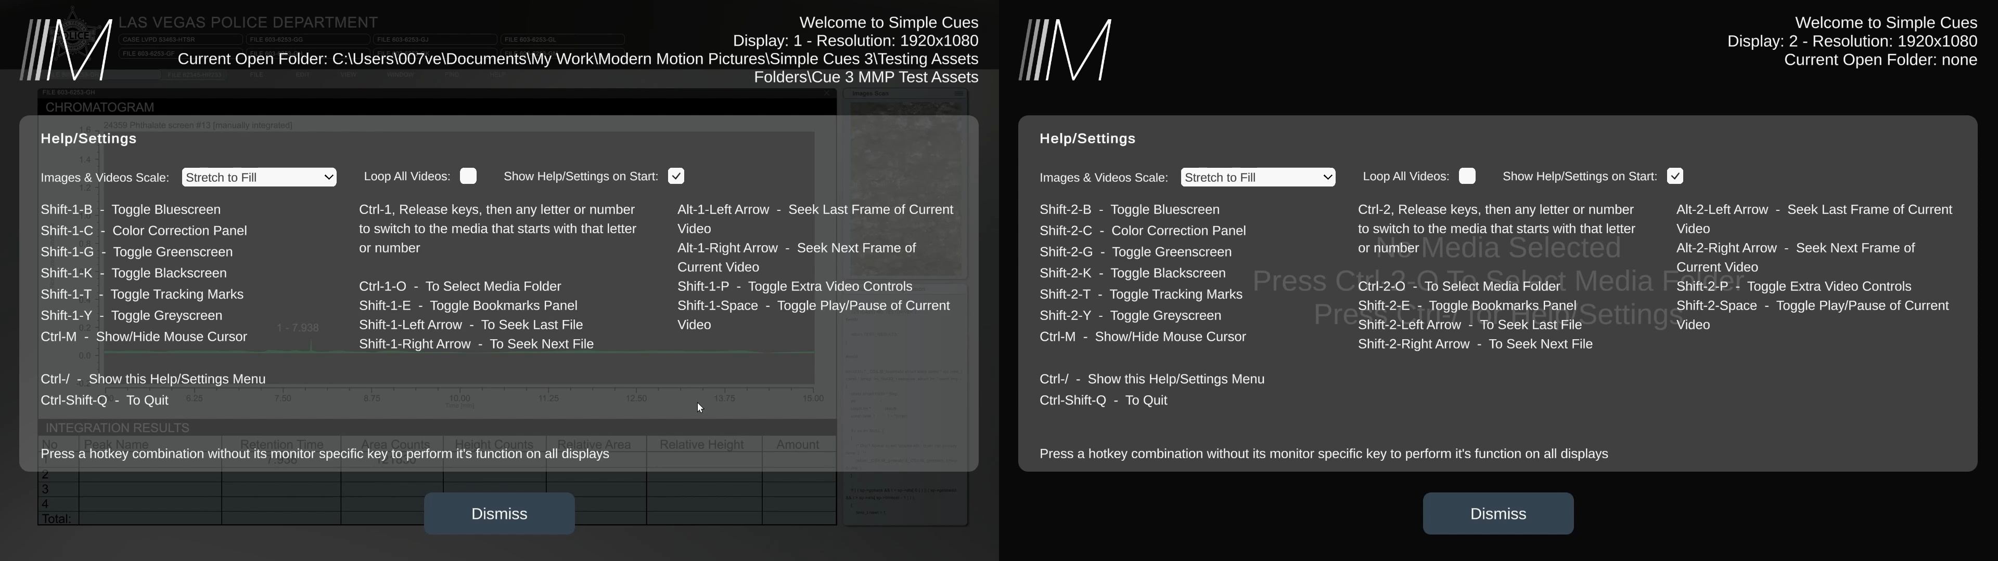Click the 'Shift-1-Y - Toggle Greyscreen' text
Viewport: 1998px width, 561px height.
click(132, 315)
